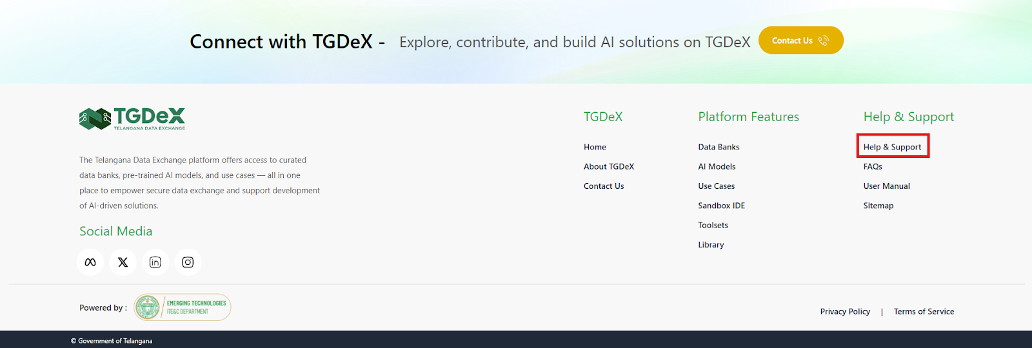Click Contact Us link under TGDeX
Viewport: 1032px width, 348px height.
coord(604,186)
